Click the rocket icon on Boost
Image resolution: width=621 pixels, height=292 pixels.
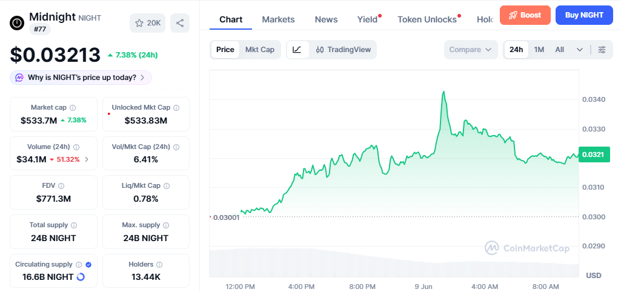[513, 16]
